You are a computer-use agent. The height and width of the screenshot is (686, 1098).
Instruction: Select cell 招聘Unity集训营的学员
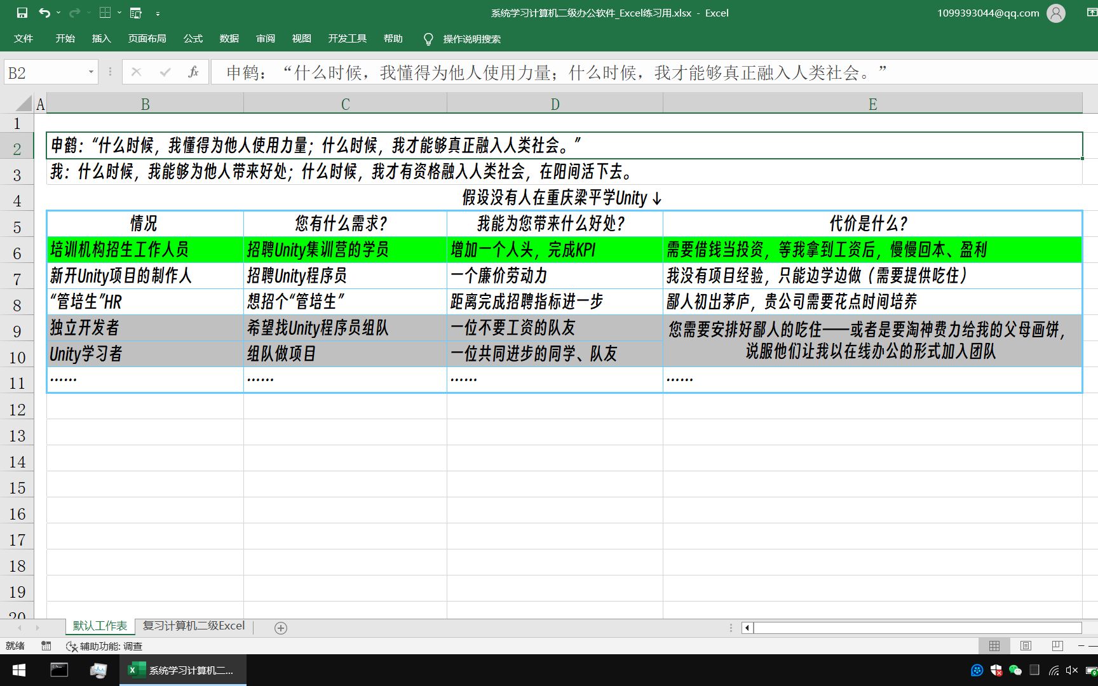pos(345,250)
